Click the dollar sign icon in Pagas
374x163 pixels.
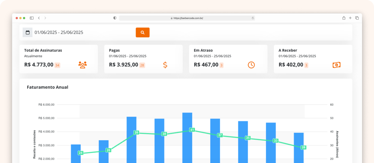[x=165, y=65]
